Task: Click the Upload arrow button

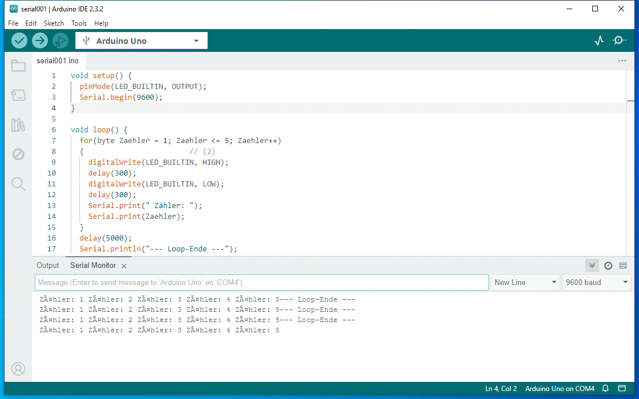Action: tap(40, 40)
